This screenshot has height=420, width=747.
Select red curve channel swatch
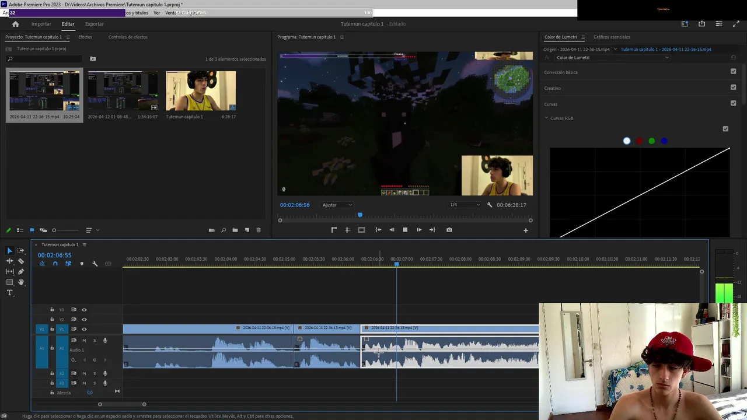tap(639, 141)
